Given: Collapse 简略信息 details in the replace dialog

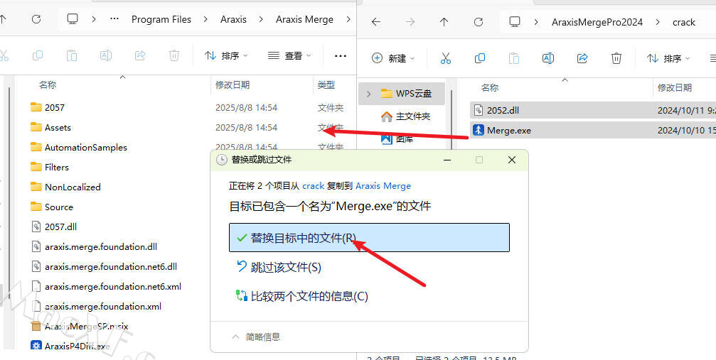Looking at the screenshot, I should click(x=256, y=337).
